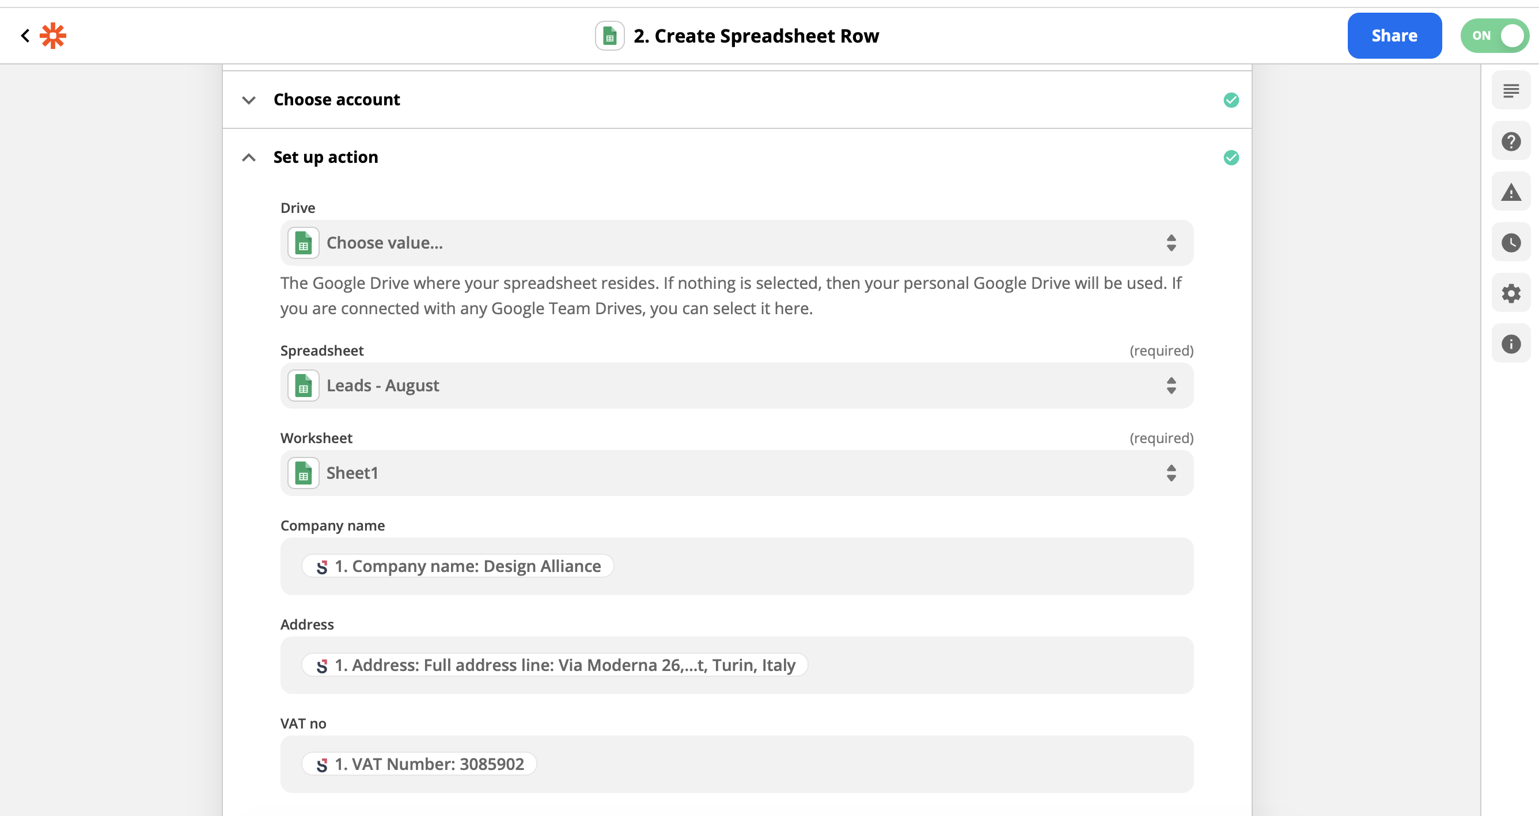Share this Zap
Image resolution: width=1539 pixels, height=816 pixels.
1394,36
